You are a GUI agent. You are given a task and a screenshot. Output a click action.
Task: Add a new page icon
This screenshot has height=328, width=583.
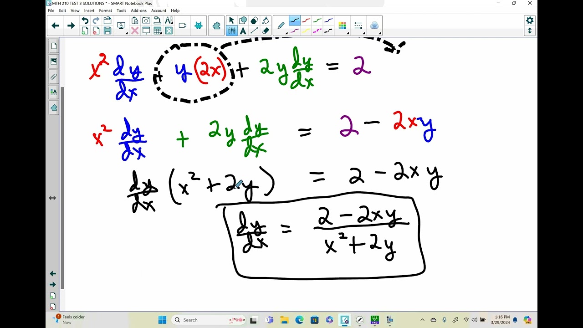85,31
